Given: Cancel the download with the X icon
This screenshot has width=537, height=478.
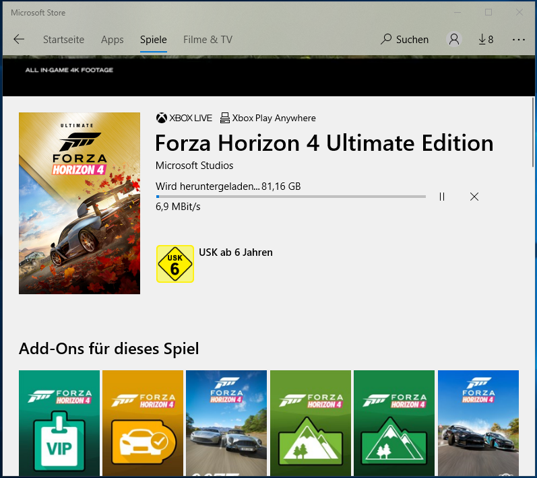Looking at the screenshot, I should coord(474,197).
